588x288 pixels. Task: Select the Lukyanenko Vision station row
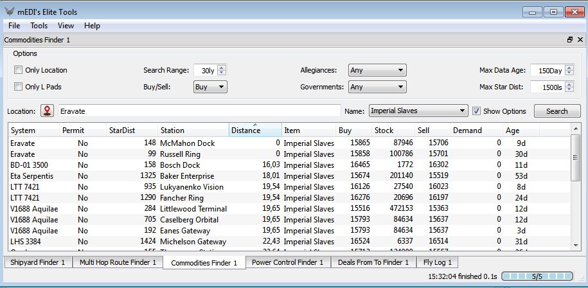pos(289,186)
